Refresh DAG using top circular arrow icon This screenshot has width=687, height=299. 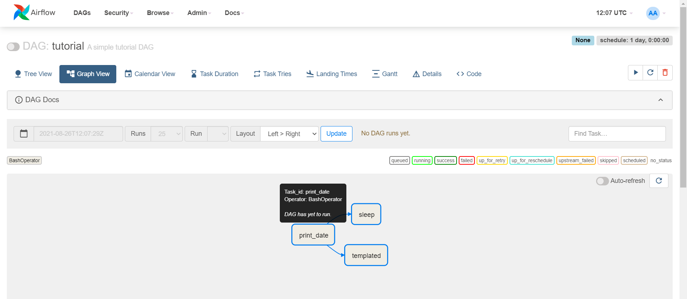[x=650, y=73]
